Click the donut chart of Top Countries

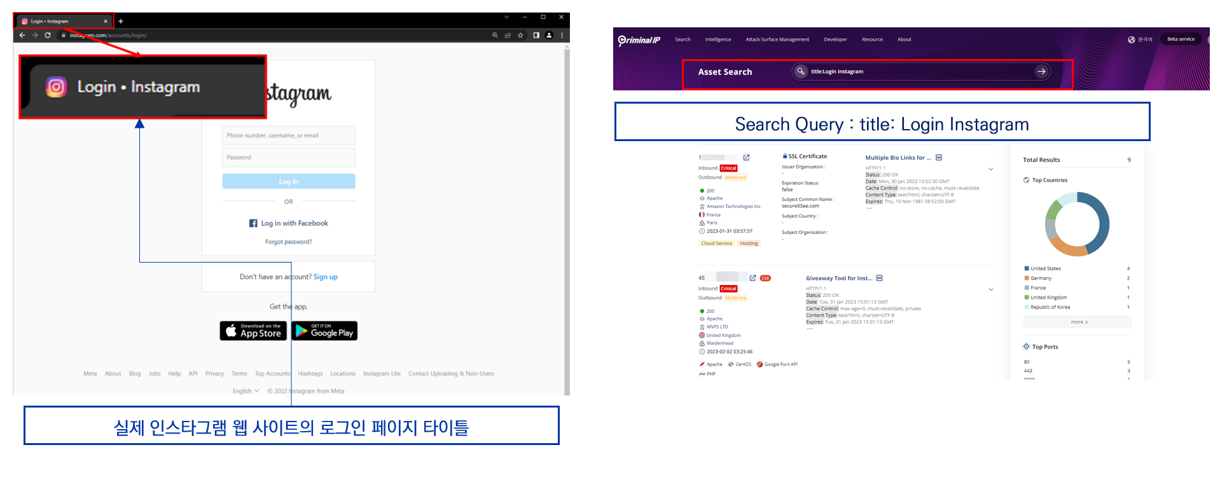tap(1077, 224)
